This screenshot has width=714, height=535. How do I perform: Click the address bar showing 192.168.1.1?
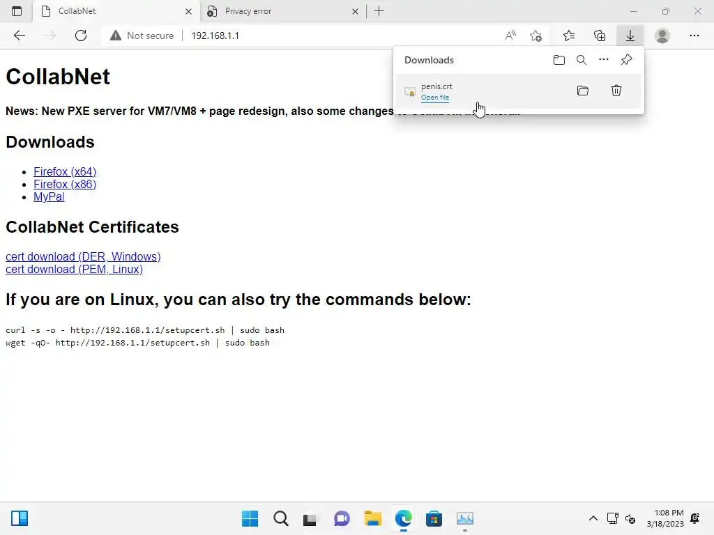point(215,36)
